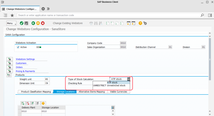Click the gray deselect-all rows icon
Viewport: 214px width, 116px height.
tap(38, 103)
